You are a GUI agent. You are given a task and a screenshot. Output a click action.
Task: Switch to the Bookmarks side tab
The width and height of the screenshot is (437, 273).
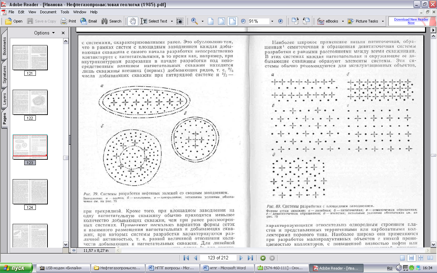coord(4,46)
